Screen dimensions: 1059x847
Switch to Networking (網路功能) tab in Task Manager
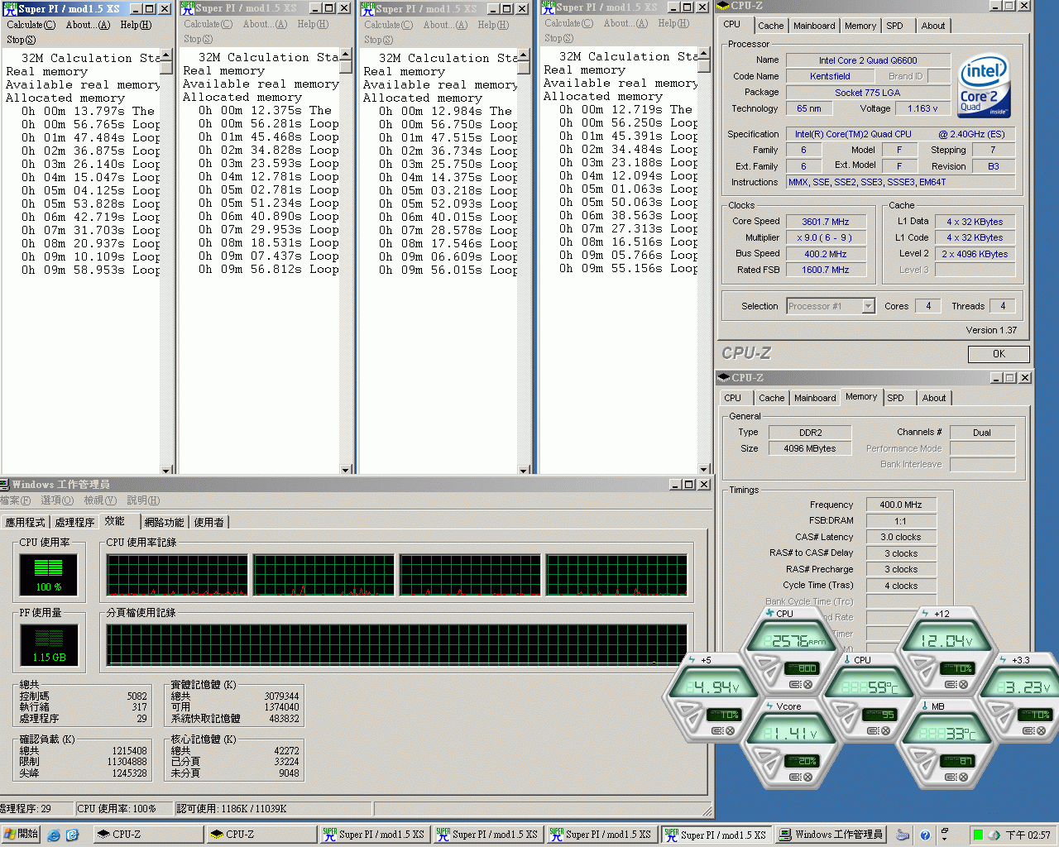coord(164,523)
